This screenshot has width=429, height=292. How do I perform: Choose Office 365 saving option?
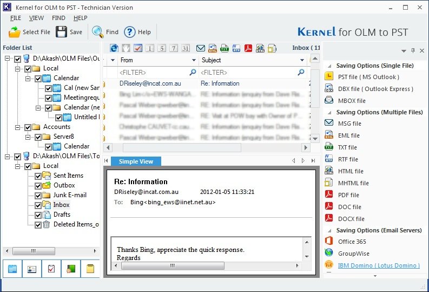click(x=346, y=241)
